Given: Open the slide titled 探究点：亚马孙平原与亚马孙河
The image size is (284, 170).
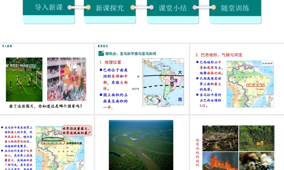Looking at the screenshot, I should (142, 79).
